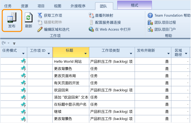Click the 编辑区域和迭代 pencil icon
This screenshot has width=191, height=123.
pyautogui.click(x=40, y=29)
